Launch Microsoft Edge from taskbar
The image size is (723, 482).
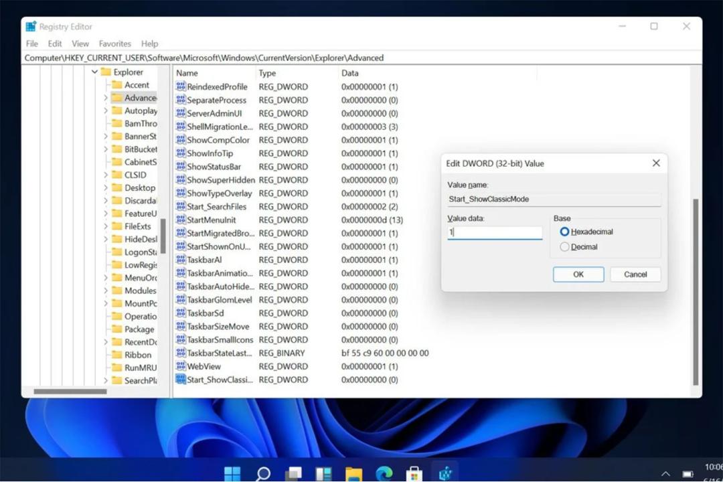(x=384, y=473)
